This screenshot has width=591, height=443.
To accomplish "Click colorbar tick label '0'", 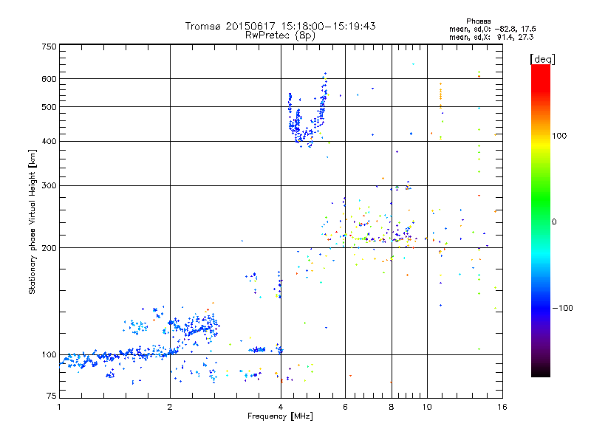I will tap(554, 221).
